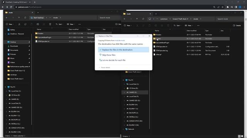This screenshot has width=247, height=138.
Task: Select update folder in right Explorer
Action: (x=191, y=39)
